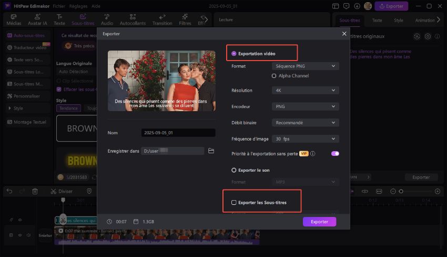Turn off lossless export priority toggle
Viewport: 447px width, 257px height.
pyautogui.click(x=335, y=154)
